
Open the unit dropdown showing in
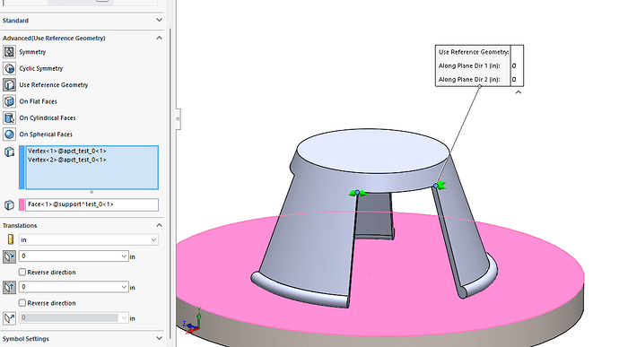click(x=89, y=239)
